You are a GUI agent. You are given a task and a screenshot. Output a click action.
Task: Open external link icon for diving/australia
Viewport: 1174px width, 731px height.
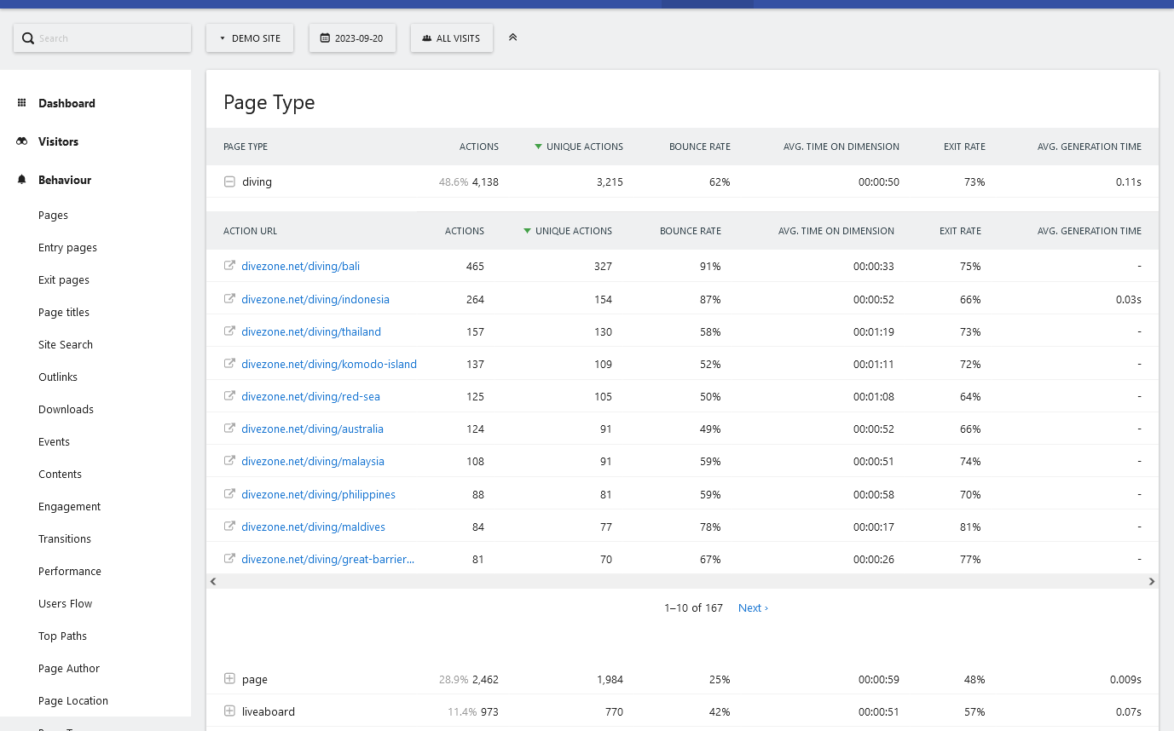click(x=229, y=429)
